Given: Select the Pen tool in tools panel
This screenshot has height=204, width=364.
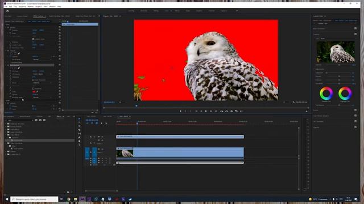Looking at the screenshot, I should pyautogui.click(x=80, y=137).
